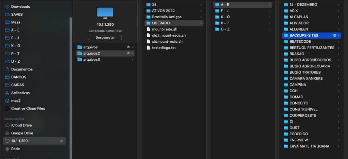Open Rede network globe in sidebar

coord(7,149)
